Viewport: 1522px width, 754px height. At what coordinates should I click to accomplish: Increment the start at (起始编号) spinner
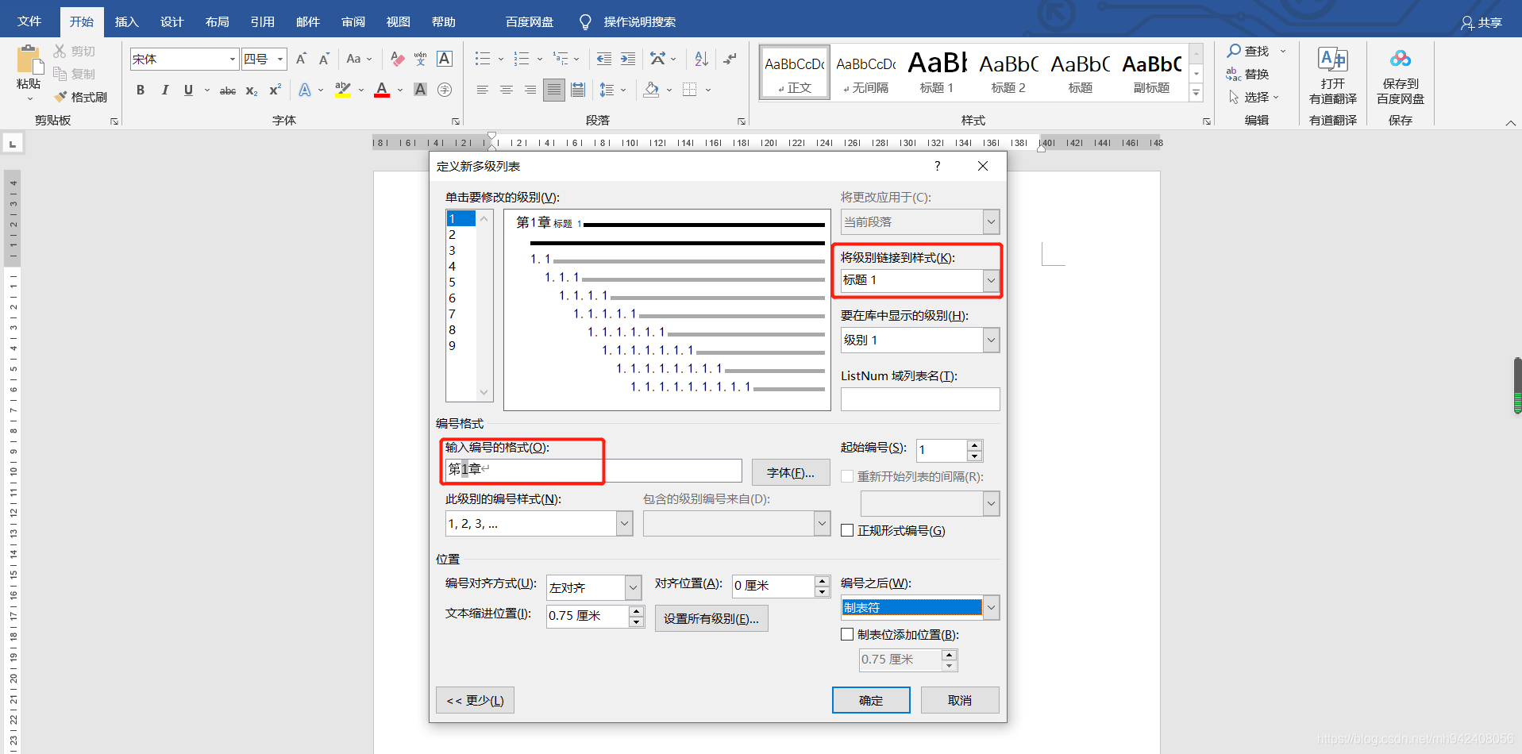(974, 445)
